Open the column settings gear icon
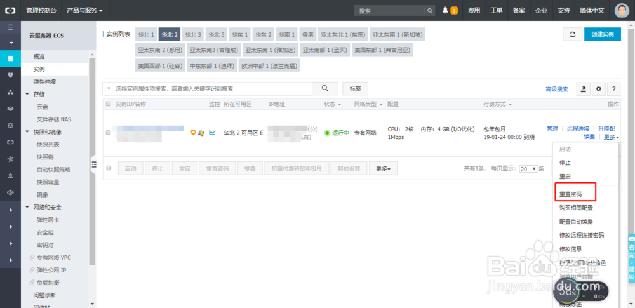635x308 pixels. click(598, 89)
